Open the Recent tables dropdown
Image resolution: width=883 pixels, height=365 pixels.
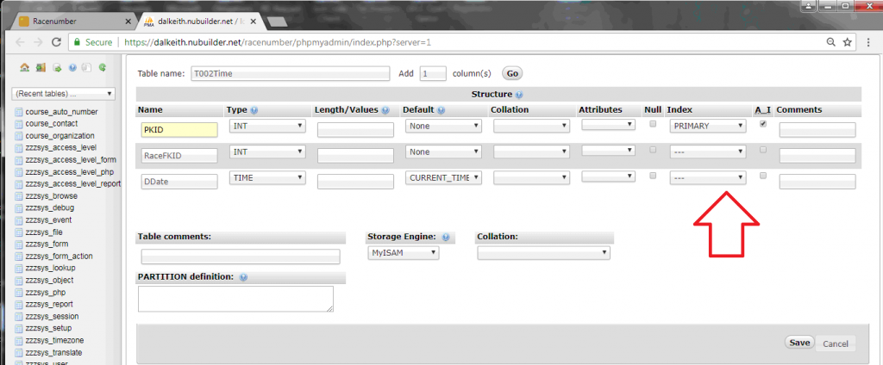tap(63, 93)
